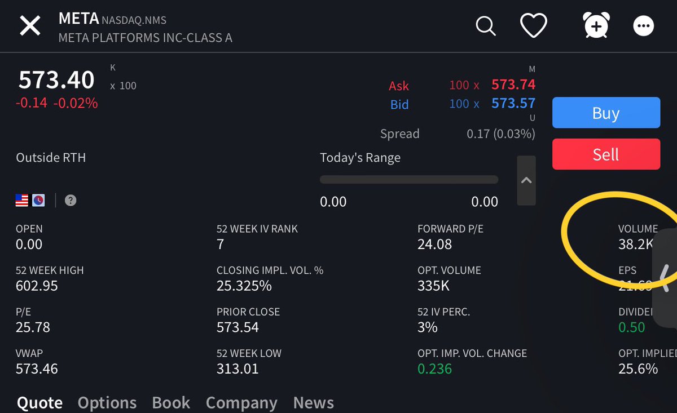This screenshot has height=413, width=677.
Task: Tap the P/E value 25.78
Action: pos(33,327)
